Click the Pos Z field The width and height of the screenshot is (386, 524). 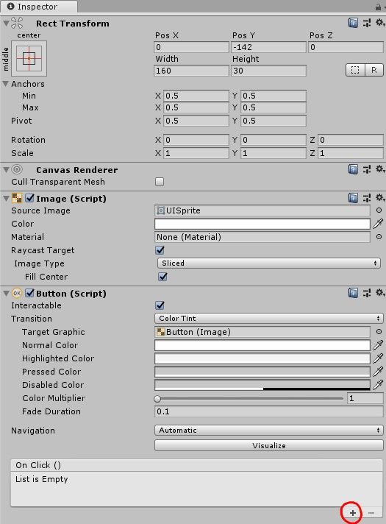[x=346, y=47]
